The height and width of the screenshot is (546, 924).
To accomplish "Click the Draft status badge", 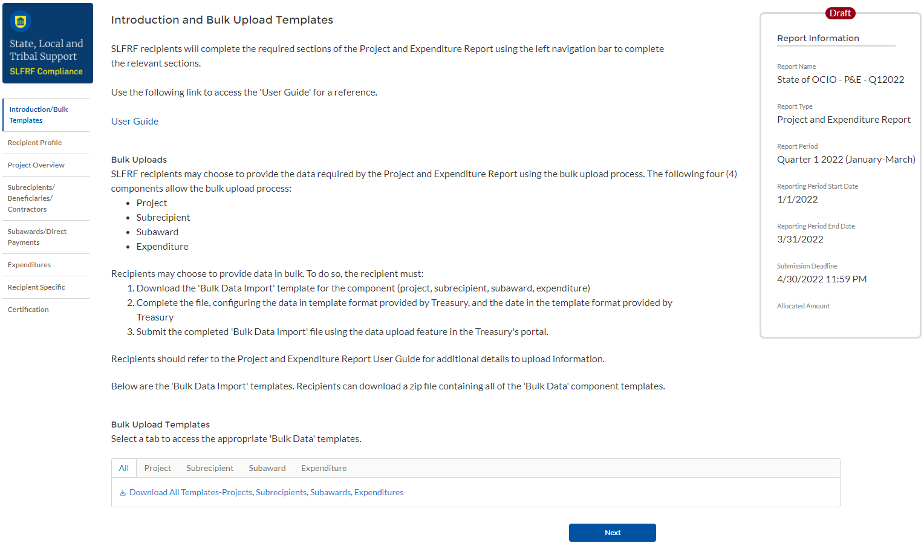I will click(840, 13).
